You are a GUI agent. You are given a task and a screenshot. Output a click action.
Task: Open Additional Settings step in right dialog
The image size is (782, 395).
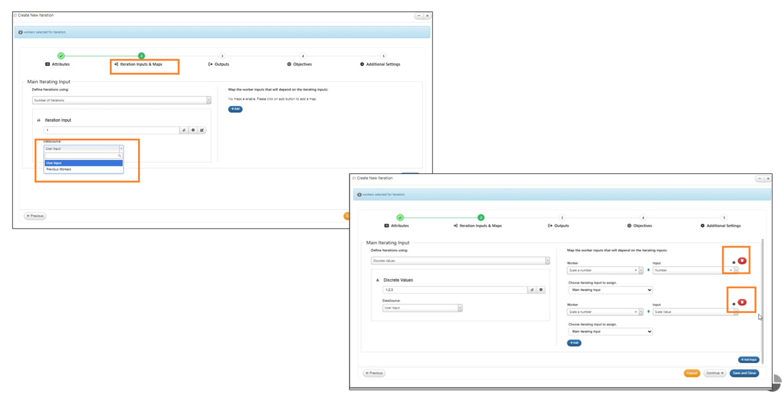pyautogui.click(x=721, y=226)
